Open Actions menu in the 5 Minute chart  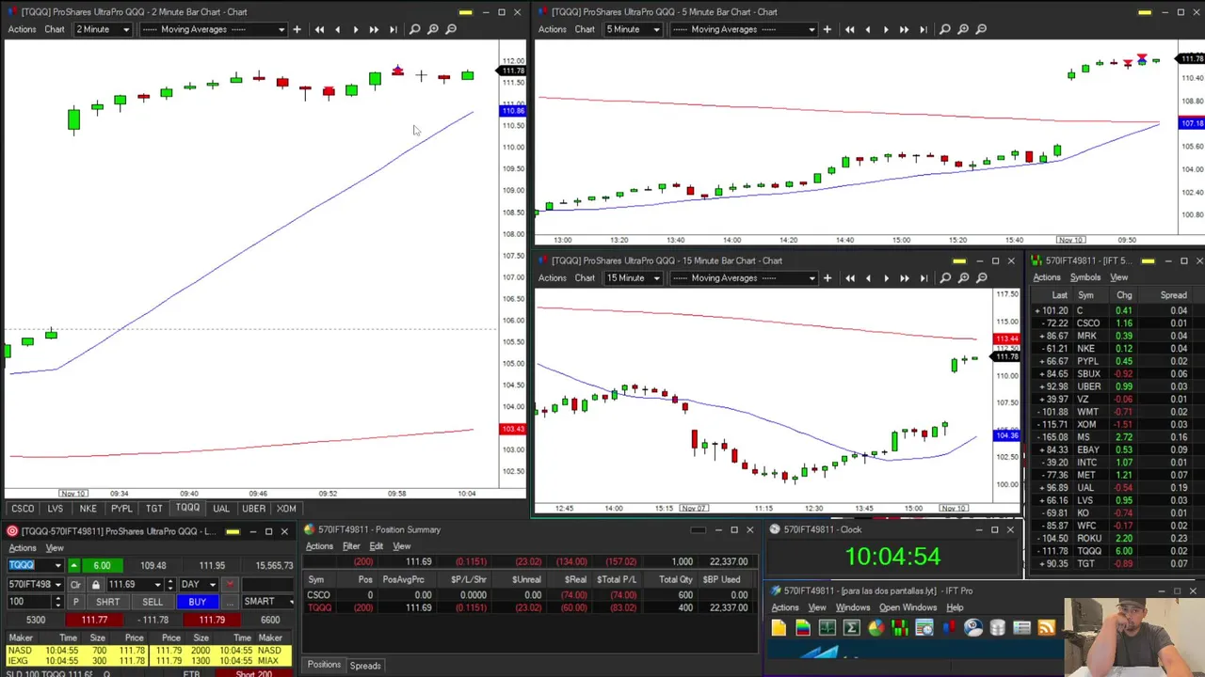552,29
